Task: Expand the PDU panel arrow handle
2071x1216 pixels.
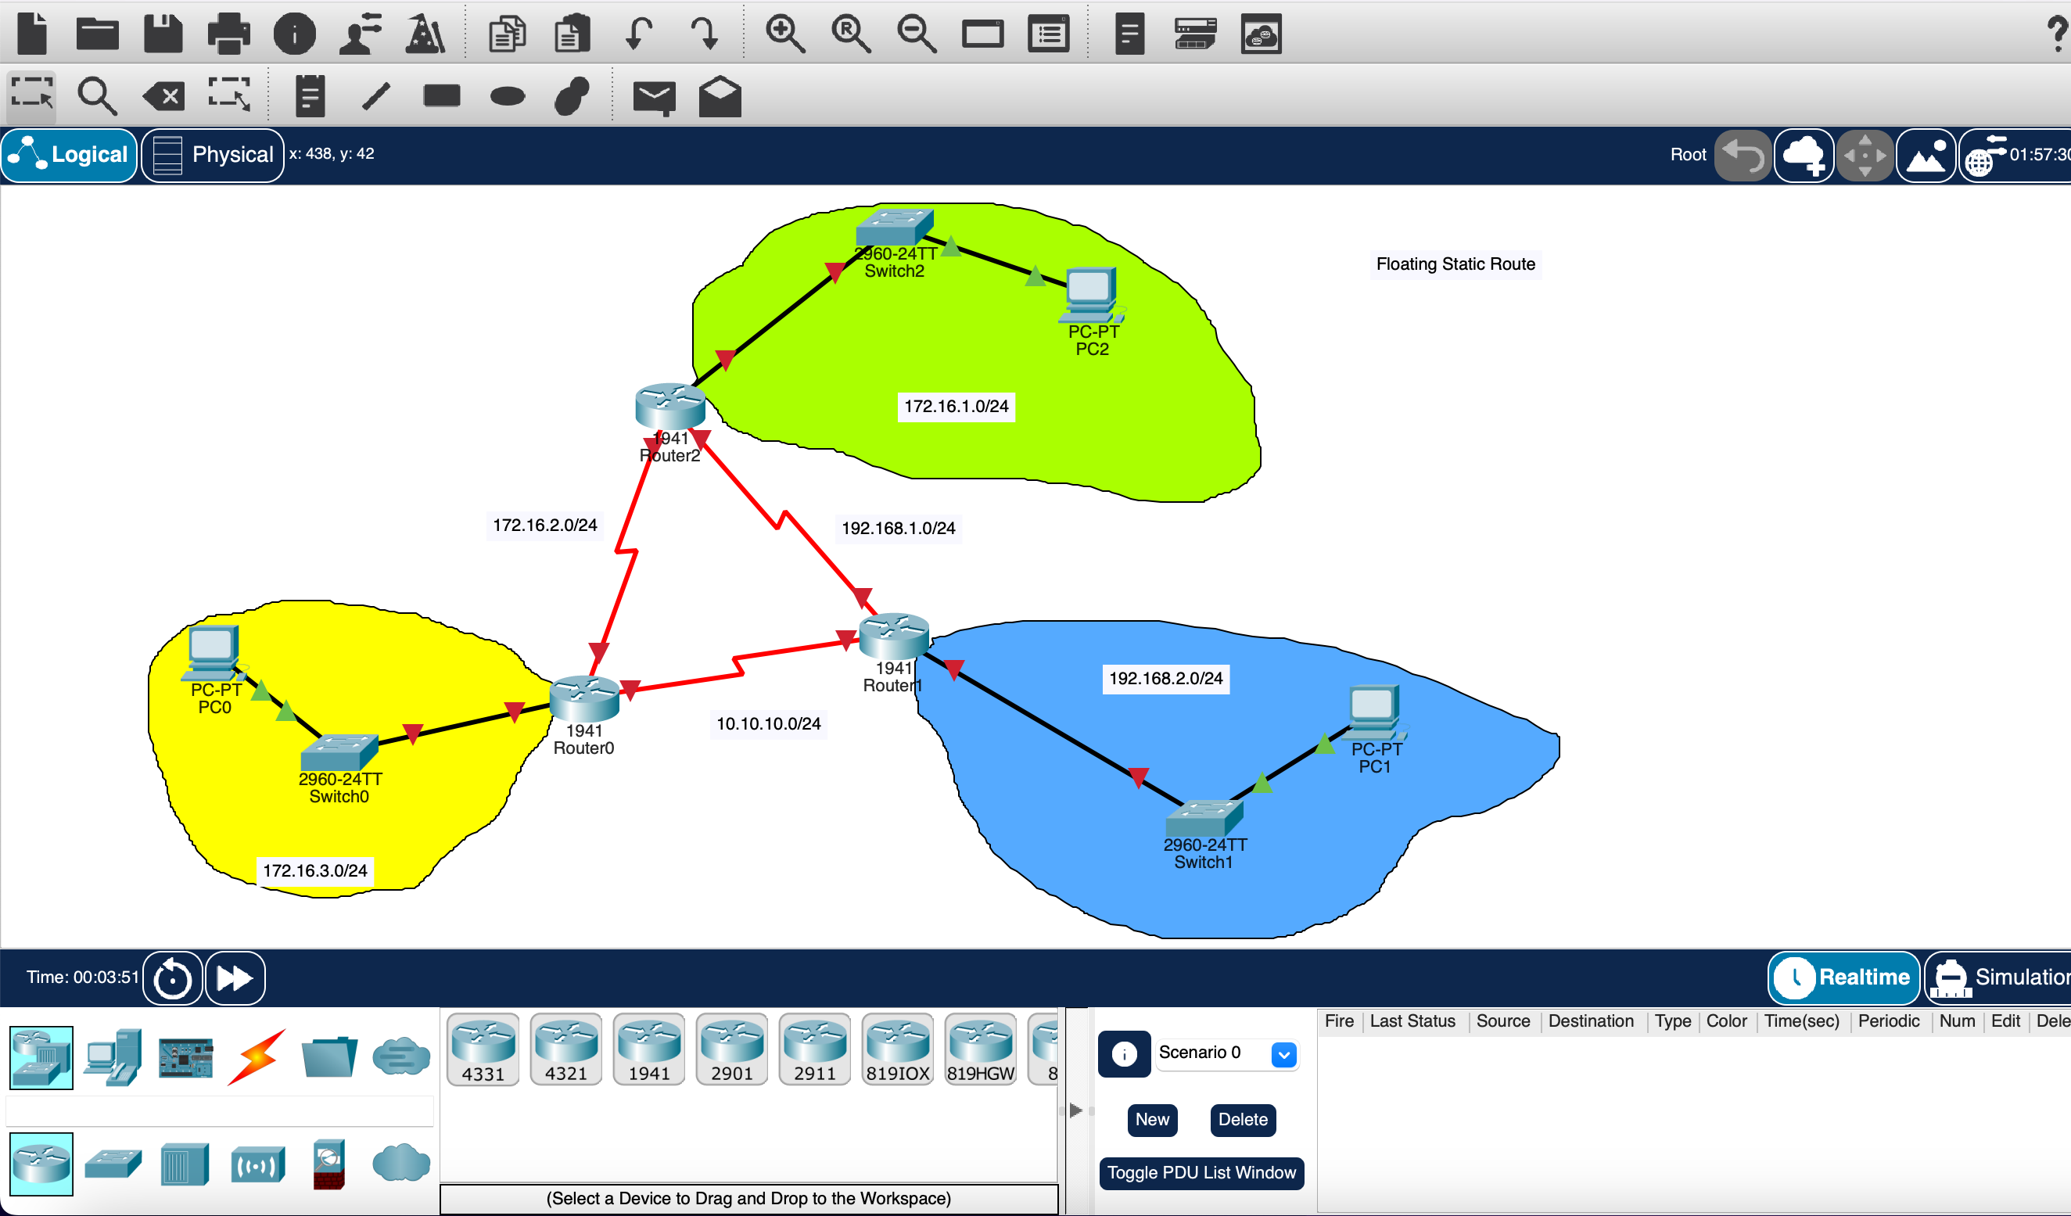Action: coord(1075,1111)
